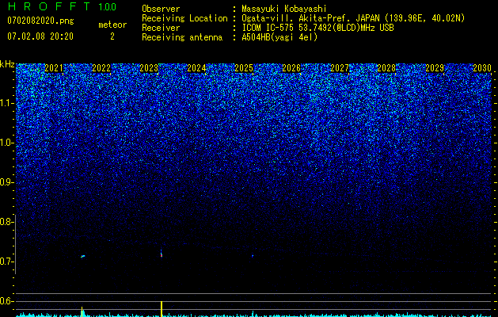
Task: Click the HROFFT program title text
Action: click(48, 6)
